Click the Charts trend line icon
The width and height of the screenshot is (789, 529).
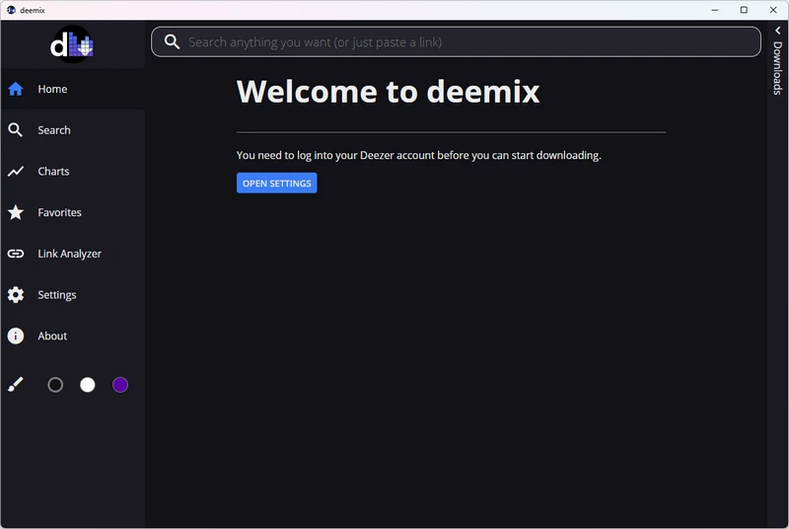click(x=16, y=171)
